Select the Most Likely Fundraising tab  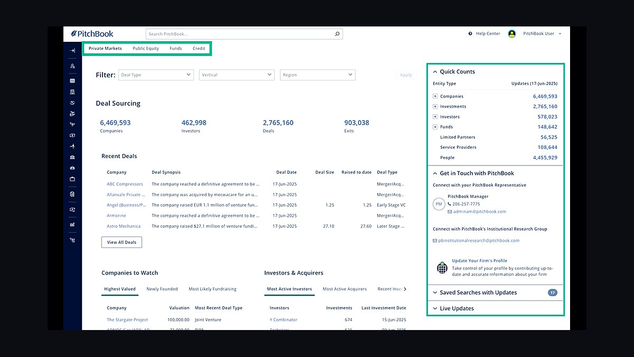212,289
